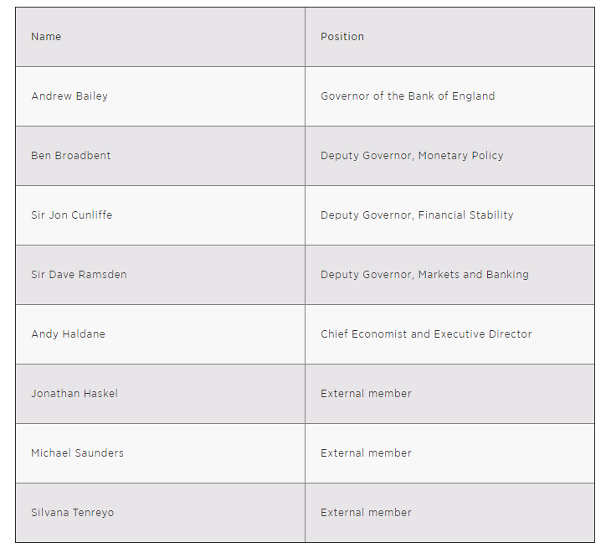Click Deputy Governor, Markets and Banking
Image resolution: width=606 pixels, height=548 pixels.
(424, 275)
